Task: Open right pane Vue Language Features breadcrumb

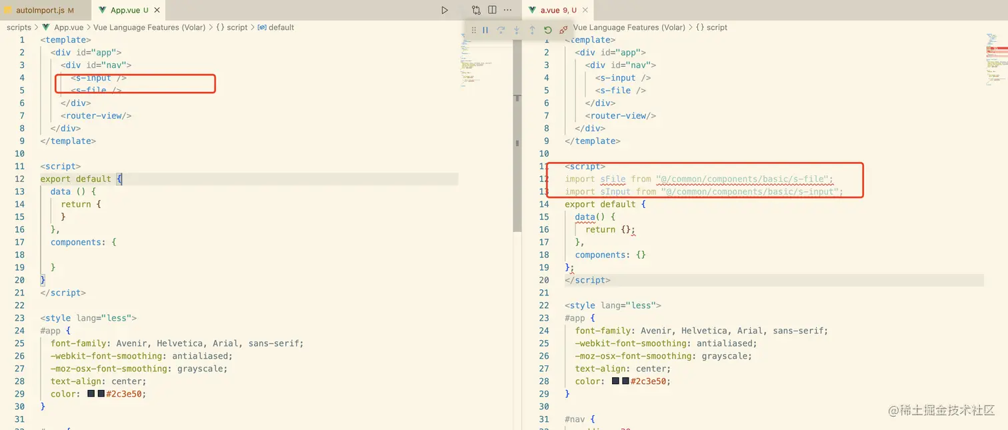Action: tap(629, 27)
